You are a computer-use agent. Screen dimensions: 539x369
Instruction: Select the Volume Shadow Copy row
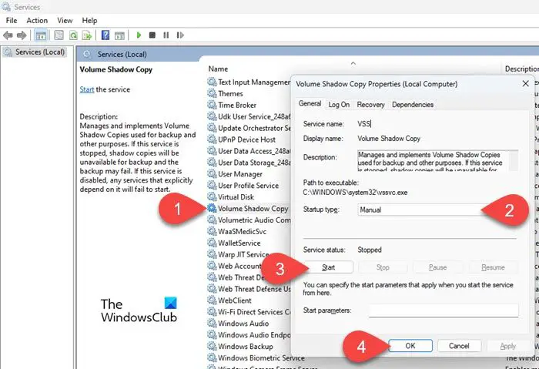[x=249, y=209]
